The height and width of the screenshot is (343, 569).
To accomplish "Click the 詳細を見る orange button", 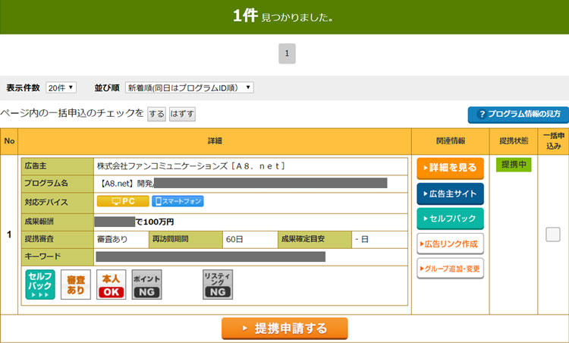I will tap(451, 168).
